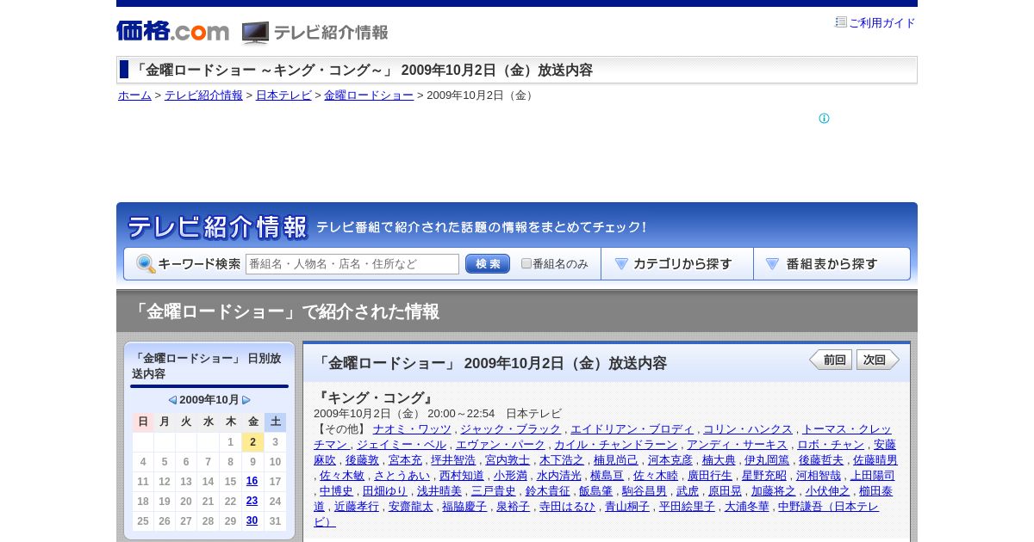The width and height of the screenshot is (1034, 542).
Task: Click the 次回 next episode button
Action: click(x=878, y=360)
